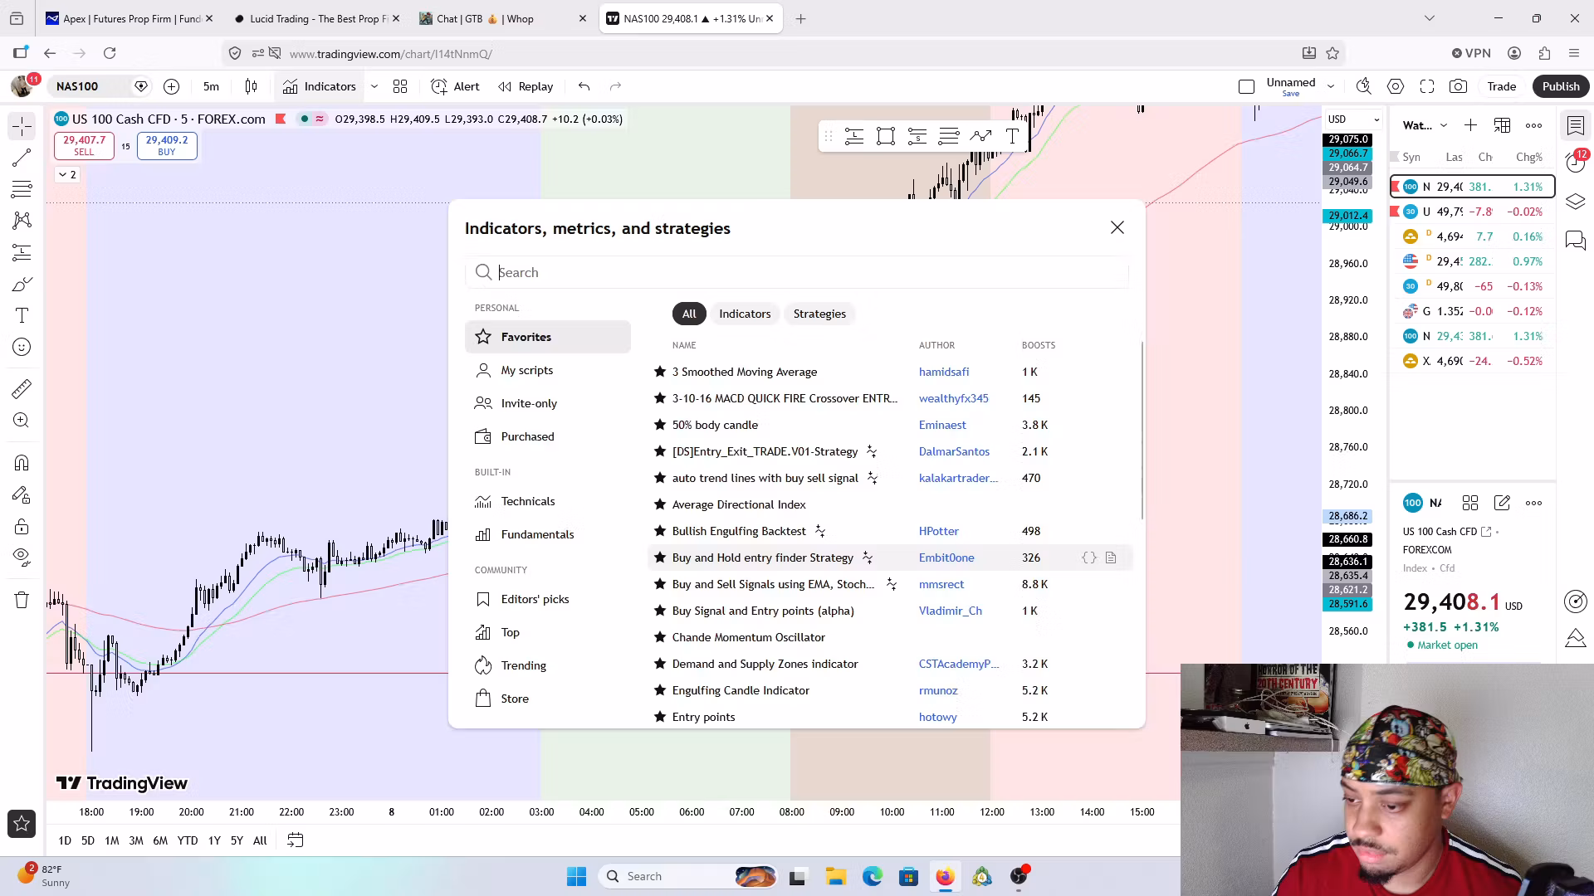Click the SELL 29,407.7 button

84,145
